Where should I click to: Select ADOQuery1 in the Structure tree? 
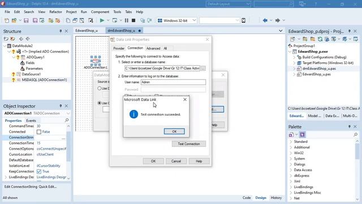pos(35,57)
